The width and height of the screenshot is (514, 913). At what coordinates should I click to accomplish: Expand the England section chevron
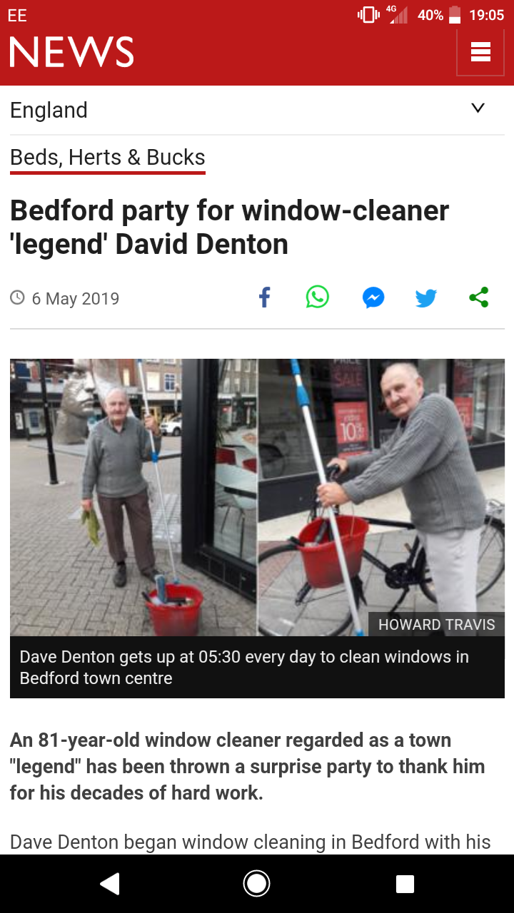click(478, 108)
